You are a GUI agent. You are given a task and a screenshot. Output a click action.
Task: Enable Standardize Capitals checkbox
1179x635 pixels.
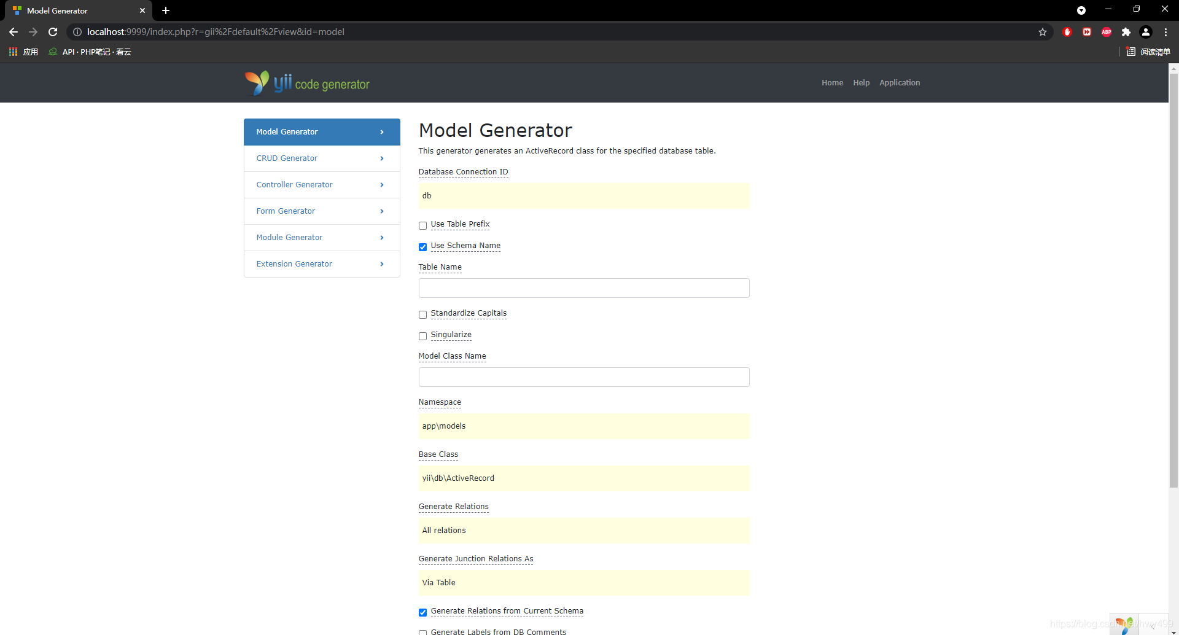tap(422, 314)
